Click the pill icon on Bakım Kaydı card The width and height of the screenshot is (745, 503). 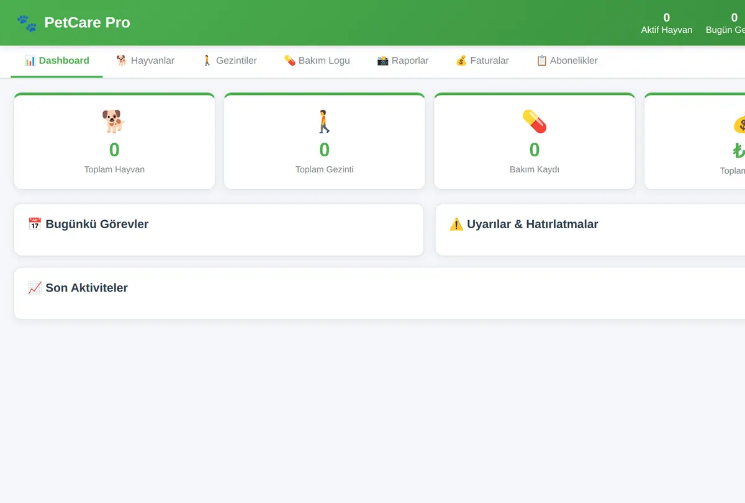click(x=535, y=122)
